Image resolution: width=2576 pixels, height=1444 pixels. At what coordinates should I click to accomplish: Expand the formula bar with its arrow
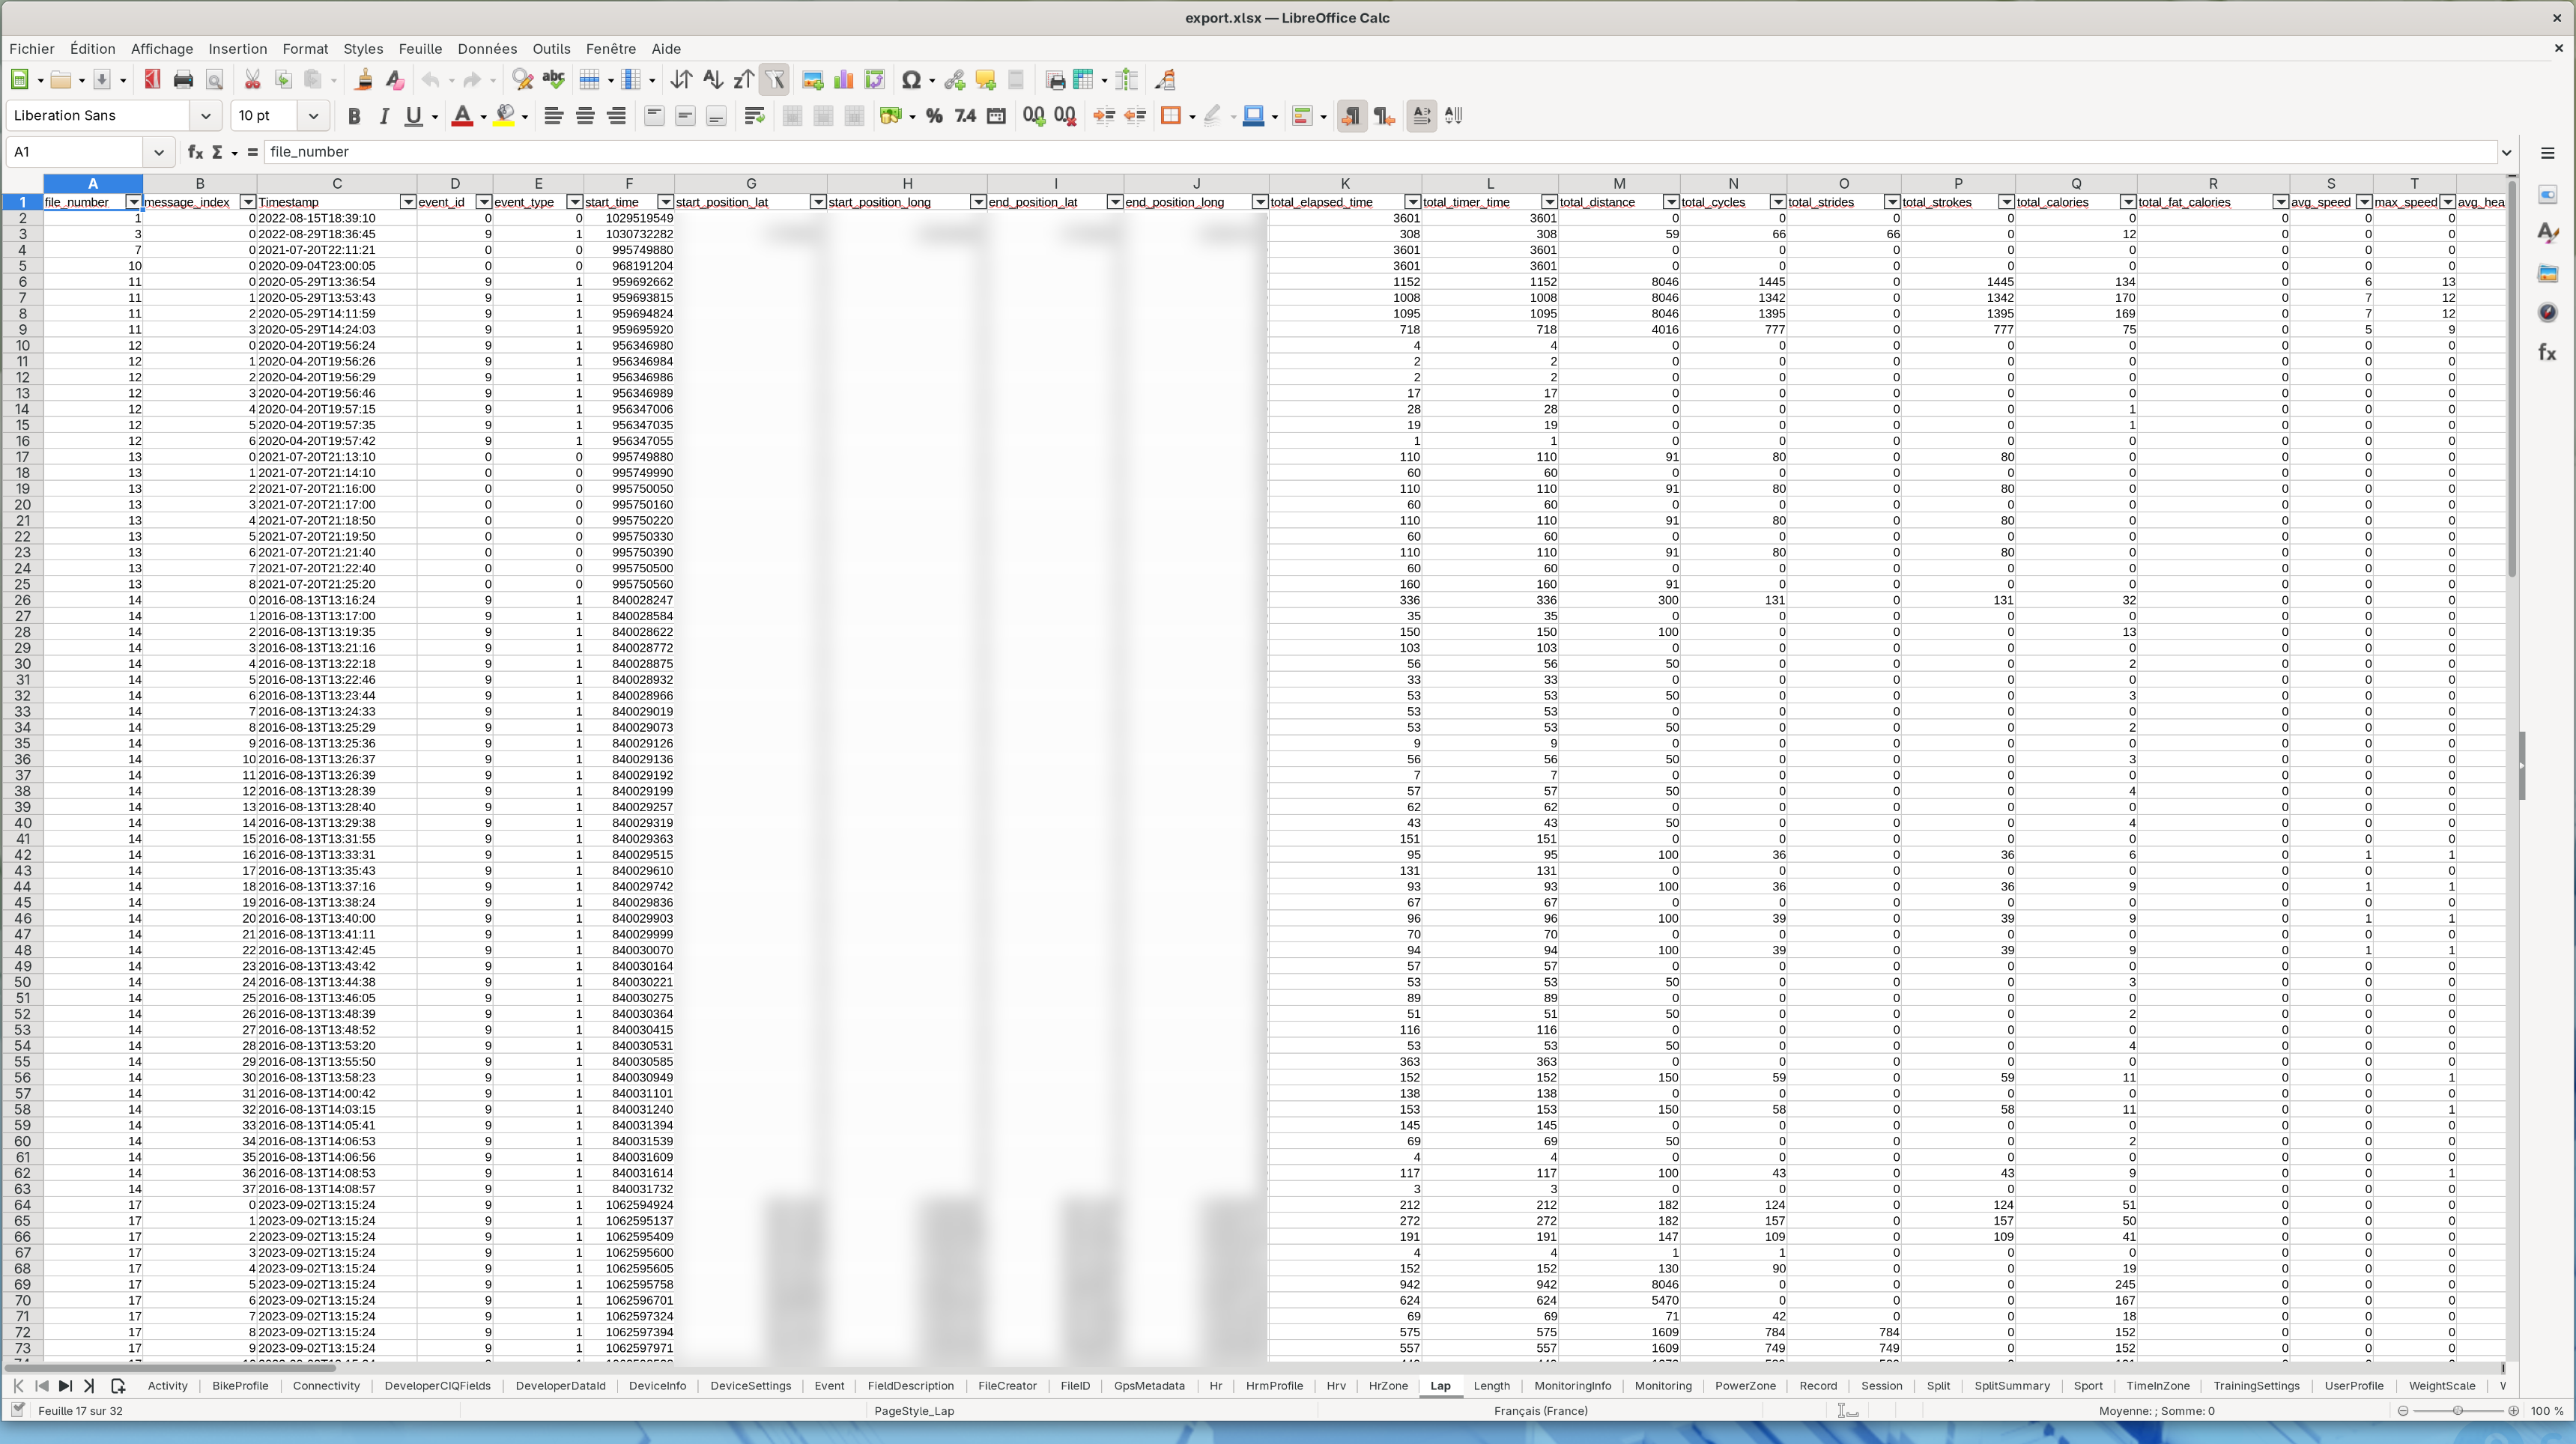[2506, 152]
